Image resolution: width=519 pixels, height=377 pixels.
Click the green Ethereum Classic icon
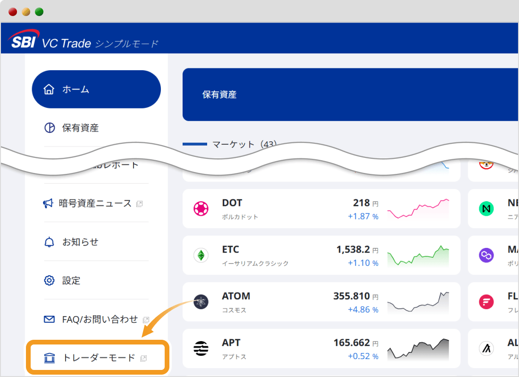coord(201,255)
